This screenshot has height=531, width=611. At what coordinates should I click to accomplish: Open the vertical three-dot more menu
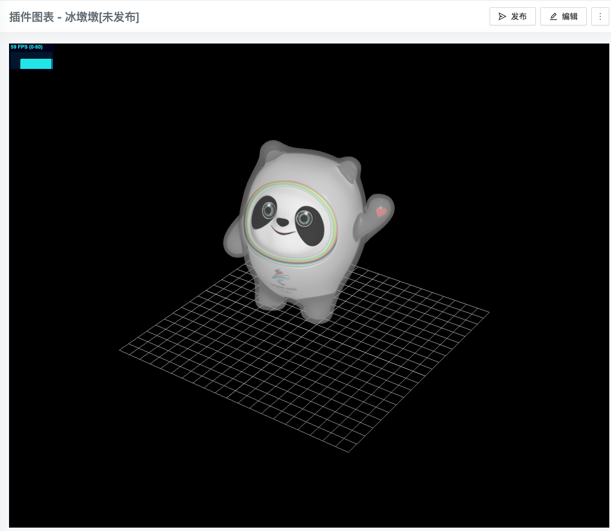tap(600, 16)
